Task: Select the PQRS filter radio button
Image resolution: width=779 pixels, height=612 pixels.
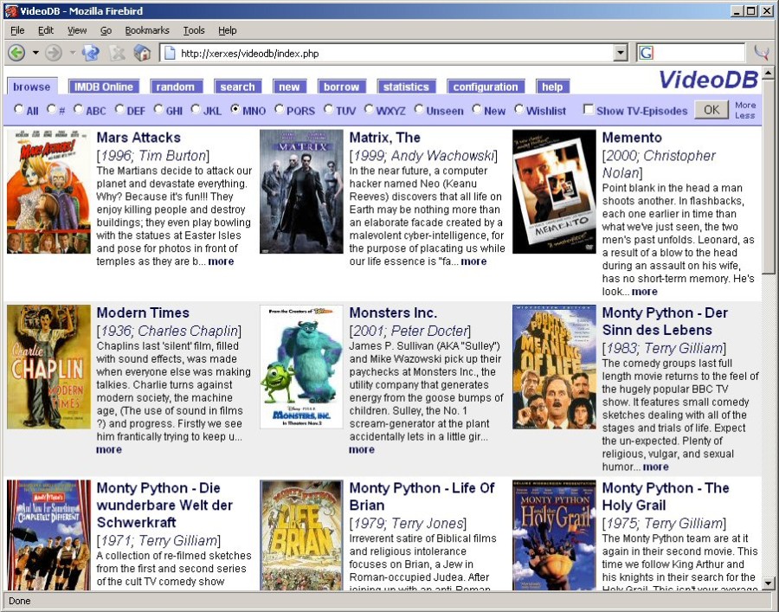Action: tap(279, 109)
